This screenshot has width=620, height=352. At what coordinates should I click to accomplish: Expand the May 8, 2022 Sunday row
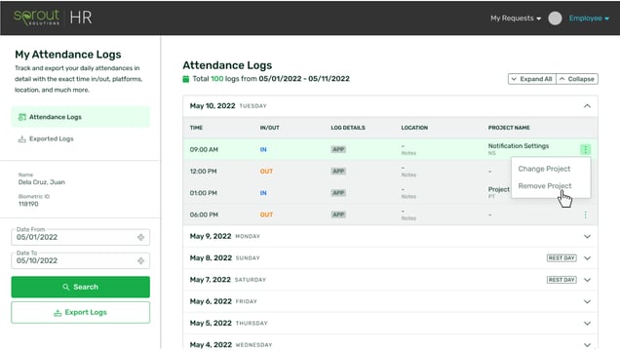[x=390, y=258]
